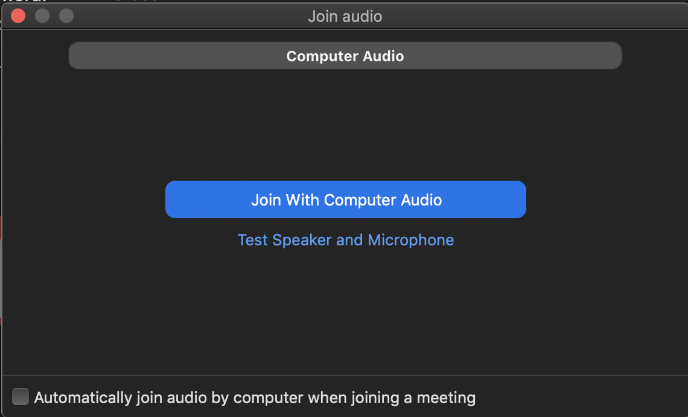Image resolution: width=688 pixels, height=417 pixels.
Task: Tick the box for auto-joining audio
Action: [21, 397]
